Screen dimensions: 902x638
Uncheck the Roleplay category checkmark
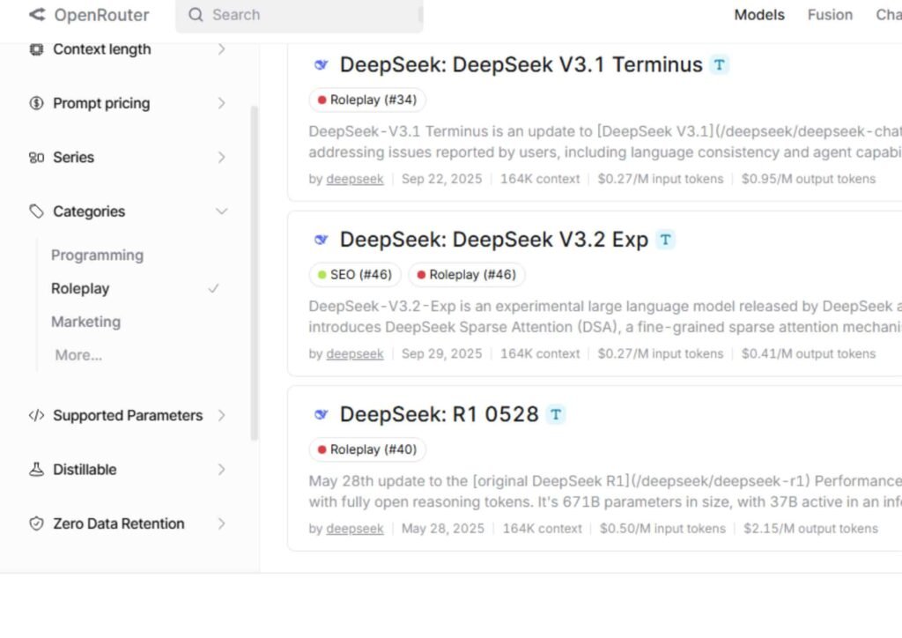point(213,288)
